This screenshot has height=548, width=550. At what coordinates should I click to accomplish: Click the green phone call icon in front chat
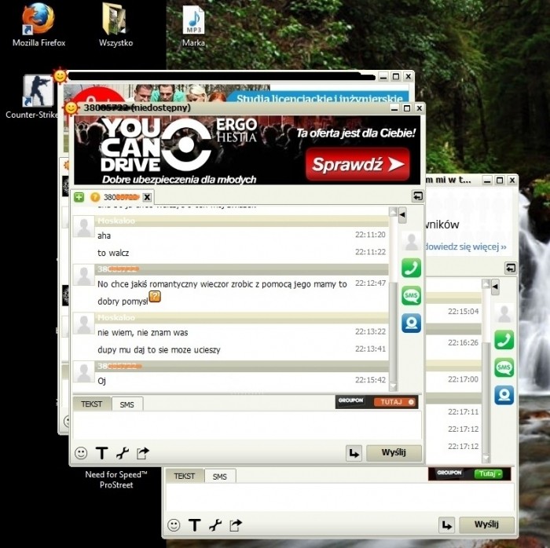pos(411,268)
